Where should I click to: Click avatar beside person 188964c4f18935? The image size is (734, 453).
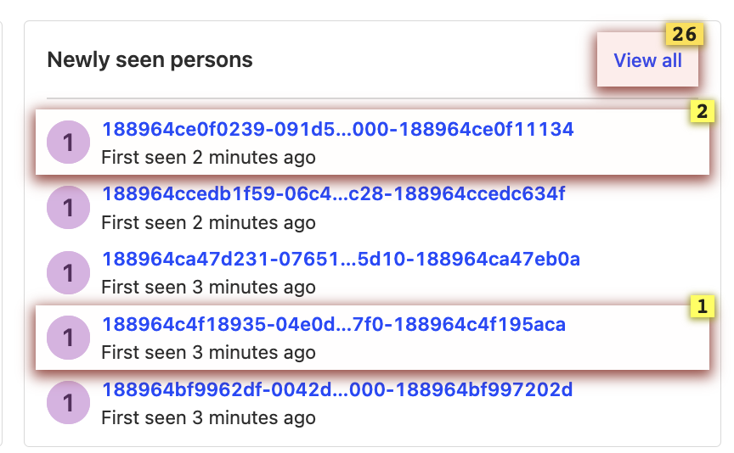pyautogui.click(x=69, y=338)
